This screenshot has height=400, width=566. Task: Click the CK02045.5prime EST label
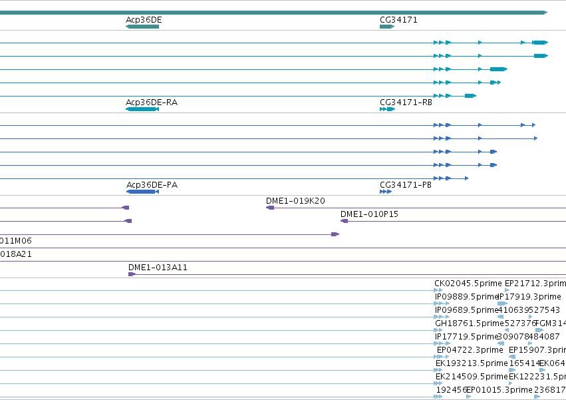pyautogui.click(x=468, y=284)
